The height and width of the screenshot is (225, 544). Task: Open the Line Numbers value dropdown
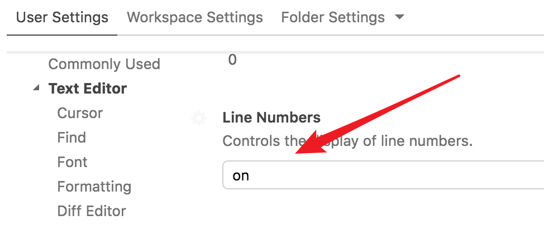coord(383,176)
